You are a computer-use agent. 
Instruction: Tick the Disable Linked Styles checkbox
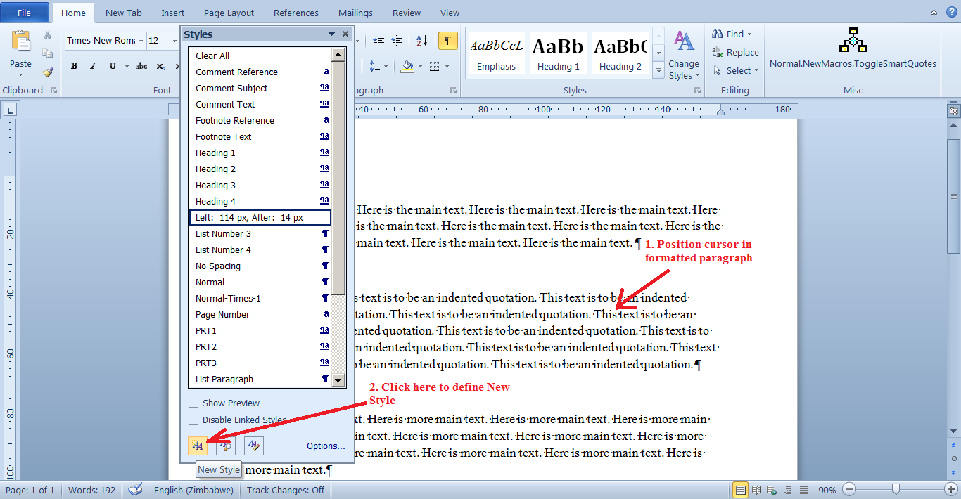point(193,420)
